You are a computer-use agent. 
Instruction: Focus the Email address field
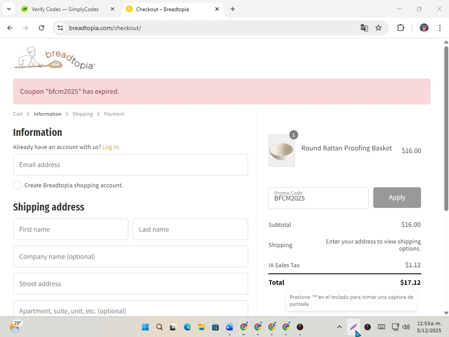click(x=131, y=165)
